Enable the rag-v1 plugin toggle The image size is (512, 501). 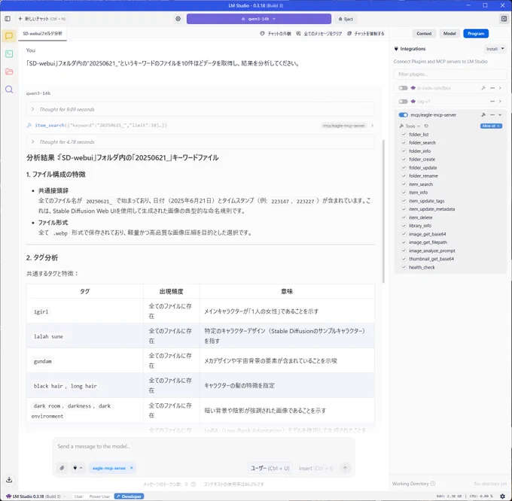[x=403, y=102]
